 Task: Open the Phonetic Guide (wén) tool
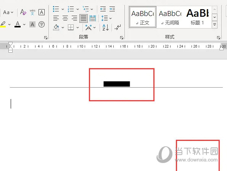pos(32,12)
